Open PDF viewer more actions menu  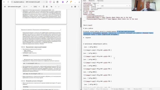[x=78, y=7]
